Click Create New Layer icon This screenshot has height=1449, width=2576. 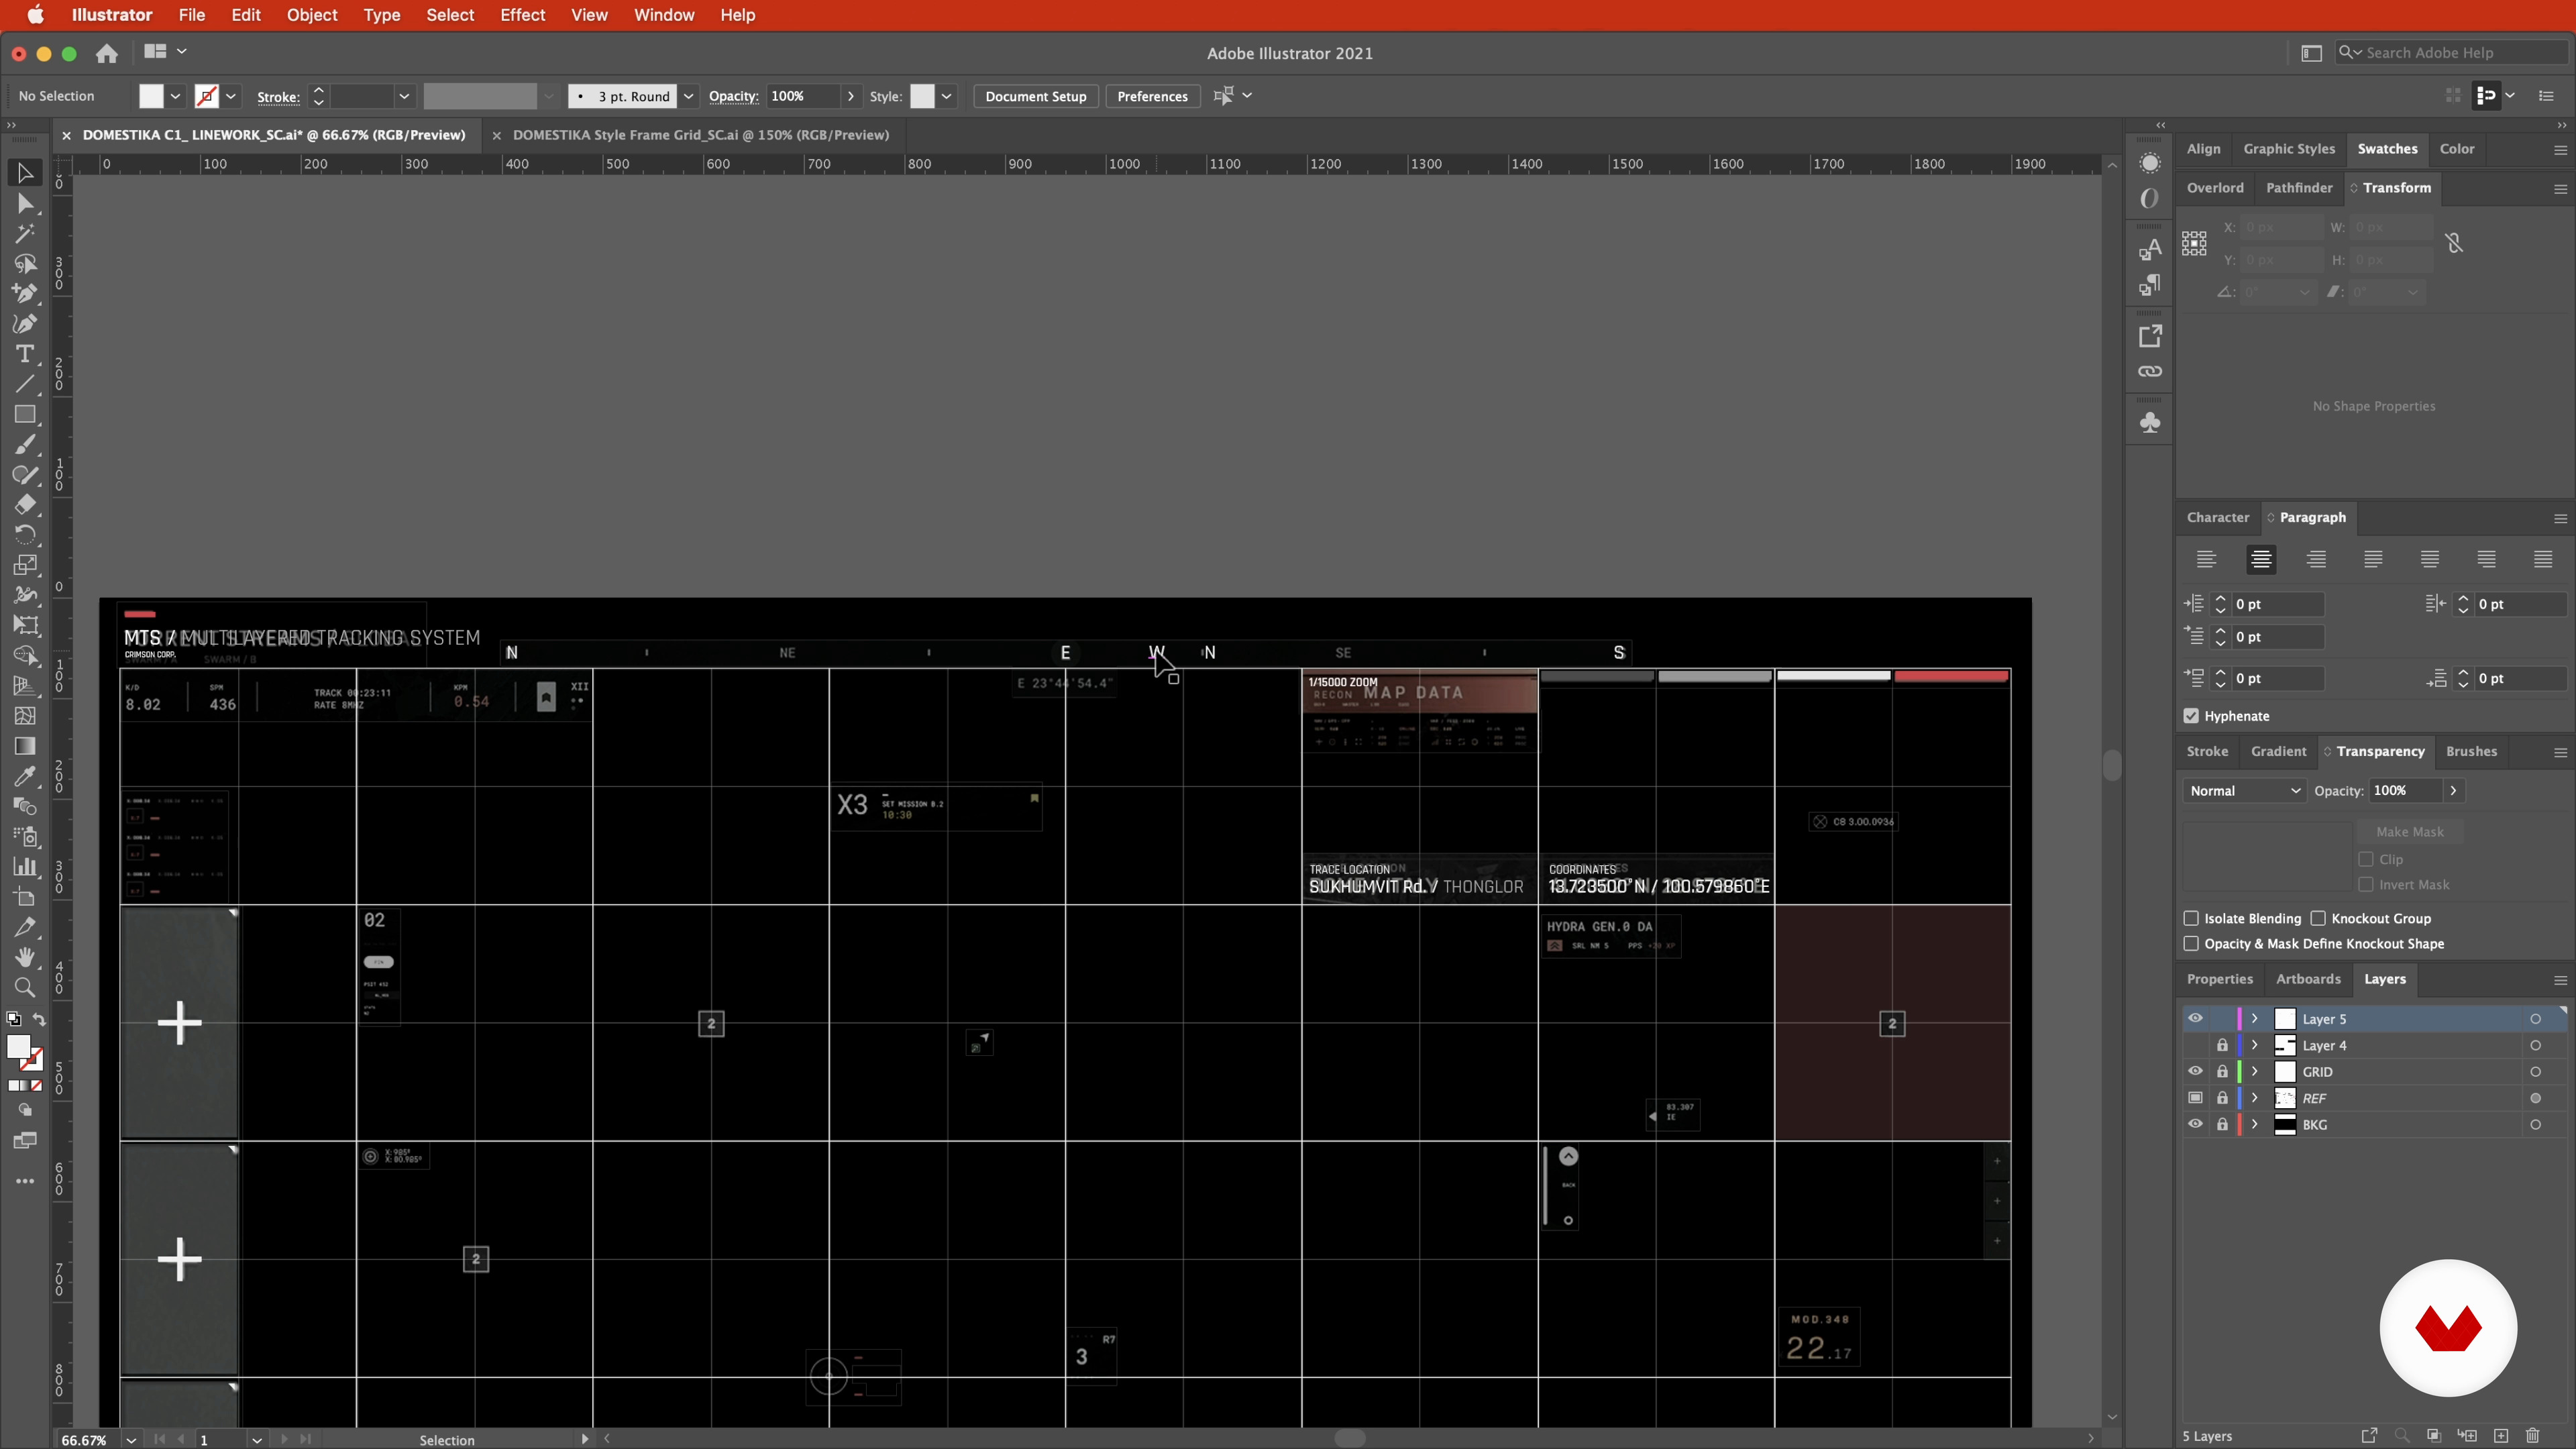pyautogui.click(x=2501, y=1436)
